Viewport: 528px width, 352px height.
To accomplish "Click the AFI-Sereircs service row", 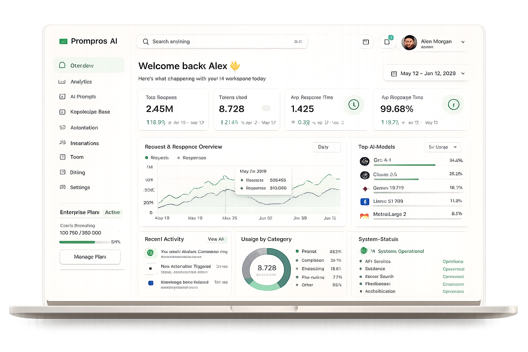I will [411, 262].
